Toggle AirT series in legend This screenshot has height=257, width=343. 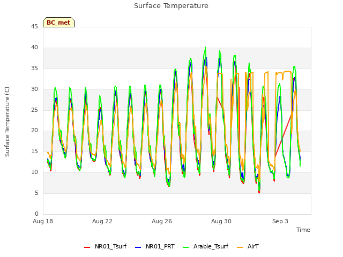[x=248, y=246]
